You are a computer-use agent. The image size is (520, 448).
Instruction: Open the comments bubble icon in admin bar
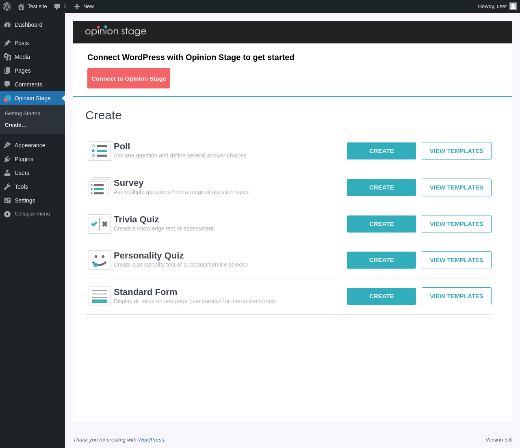57,6
